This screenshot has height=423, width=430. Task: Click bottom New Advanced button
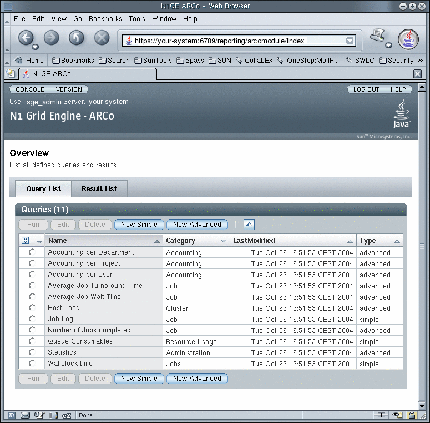click(x=197, y=378)
